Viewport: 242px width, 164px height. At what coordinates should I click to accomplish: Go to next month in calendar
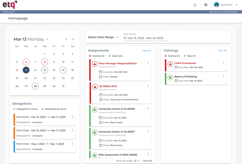(73, 39)
